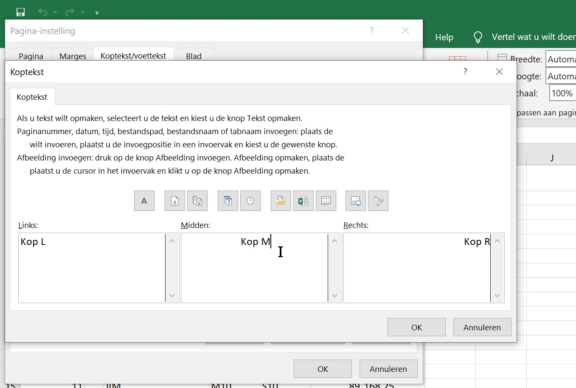The image size is (576, 388).
Task: Click in the Links header text box
Action: click(92, 267)
